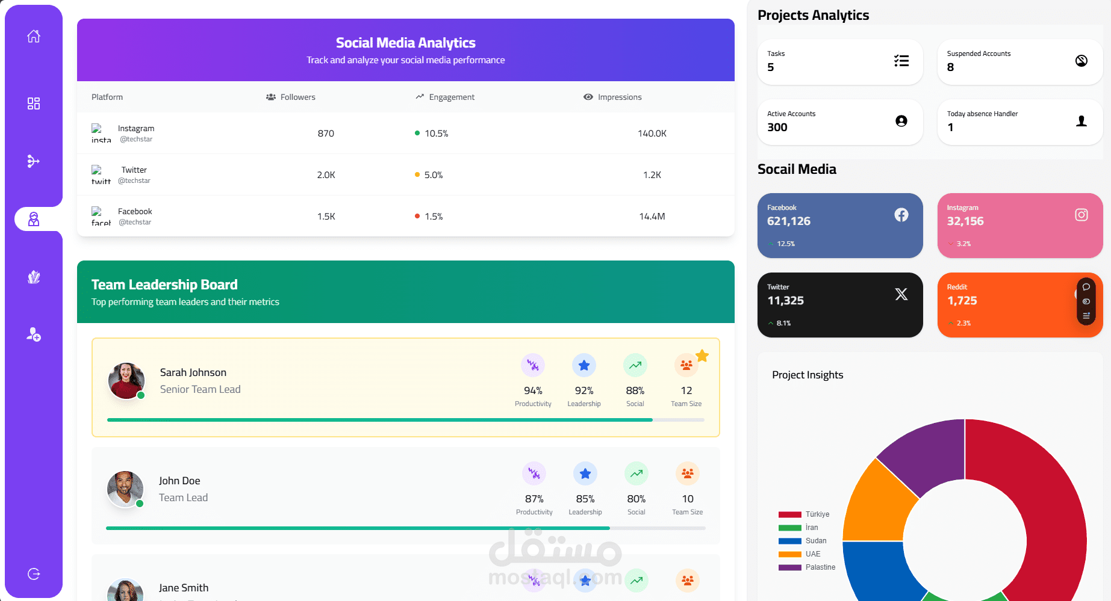Image resolution: width=1111 pixels, height=601 pixels.
Task: Toggle the eye icon on floating pill
Action: coord(1086,301)
